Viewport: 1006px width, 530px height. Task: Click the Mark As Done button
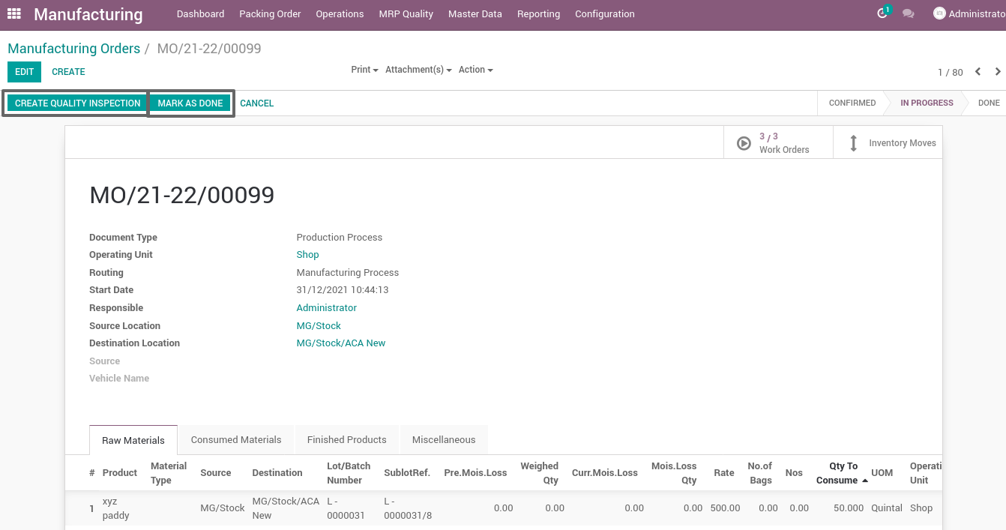tap(190, 103)
